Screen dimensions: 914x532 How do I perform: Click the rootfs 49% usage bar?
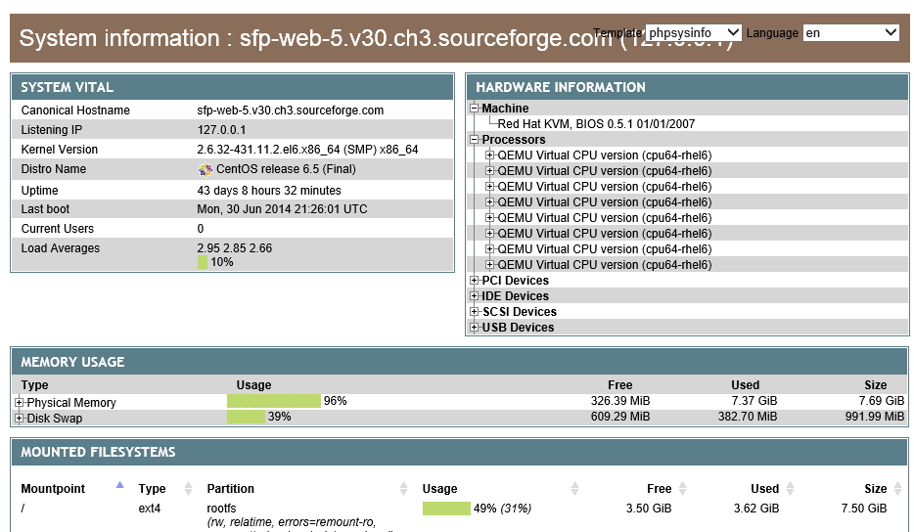(x=446, y=509)
